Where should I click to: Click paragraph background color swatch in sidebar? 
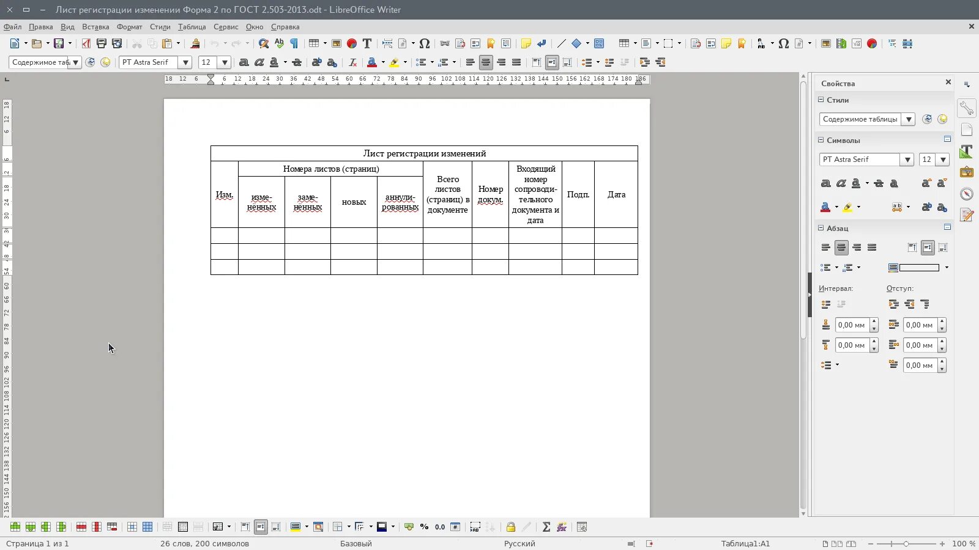click(x=918, y=268)
